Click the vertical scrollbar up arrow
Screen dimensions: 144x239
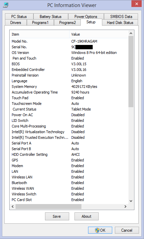pyautogui.click(x=131, y=33)
